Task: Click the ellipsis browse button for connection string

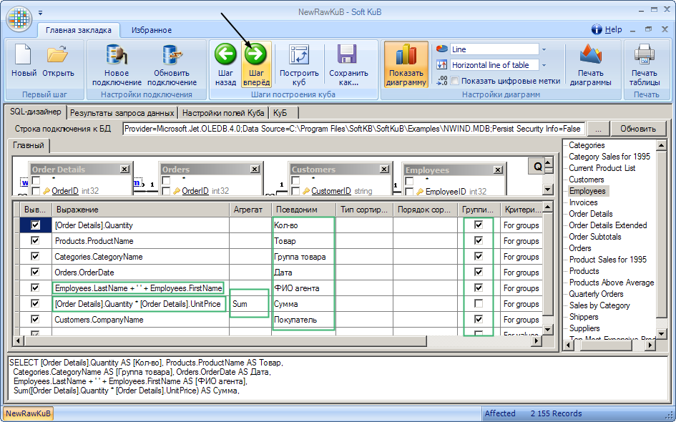Action: pos(599,129)
